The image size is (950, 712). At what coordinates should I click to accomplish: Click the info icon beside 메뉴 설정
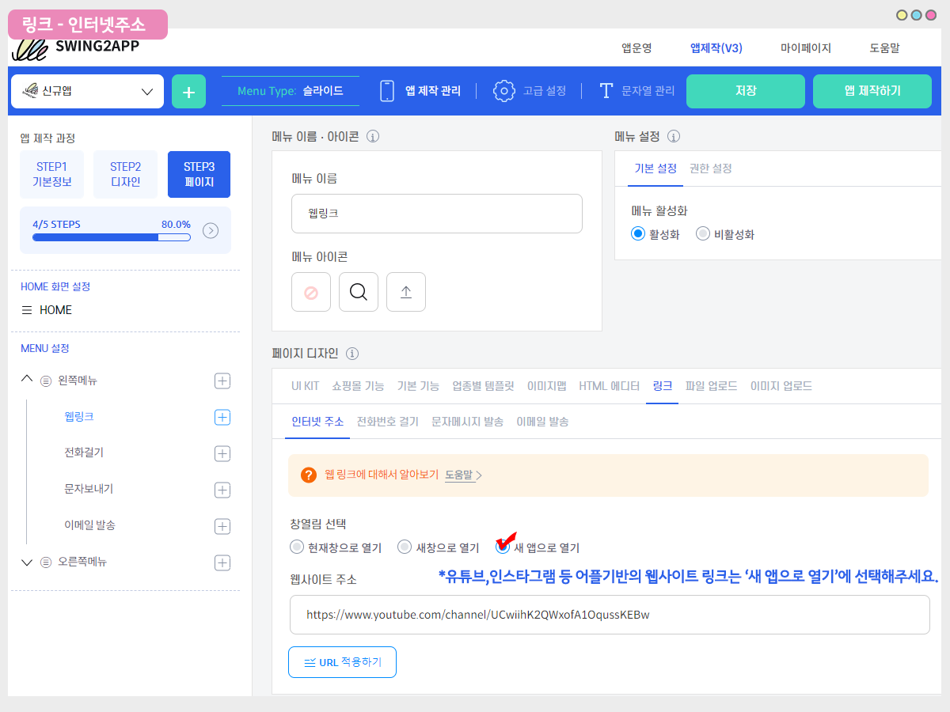point(674,136)
